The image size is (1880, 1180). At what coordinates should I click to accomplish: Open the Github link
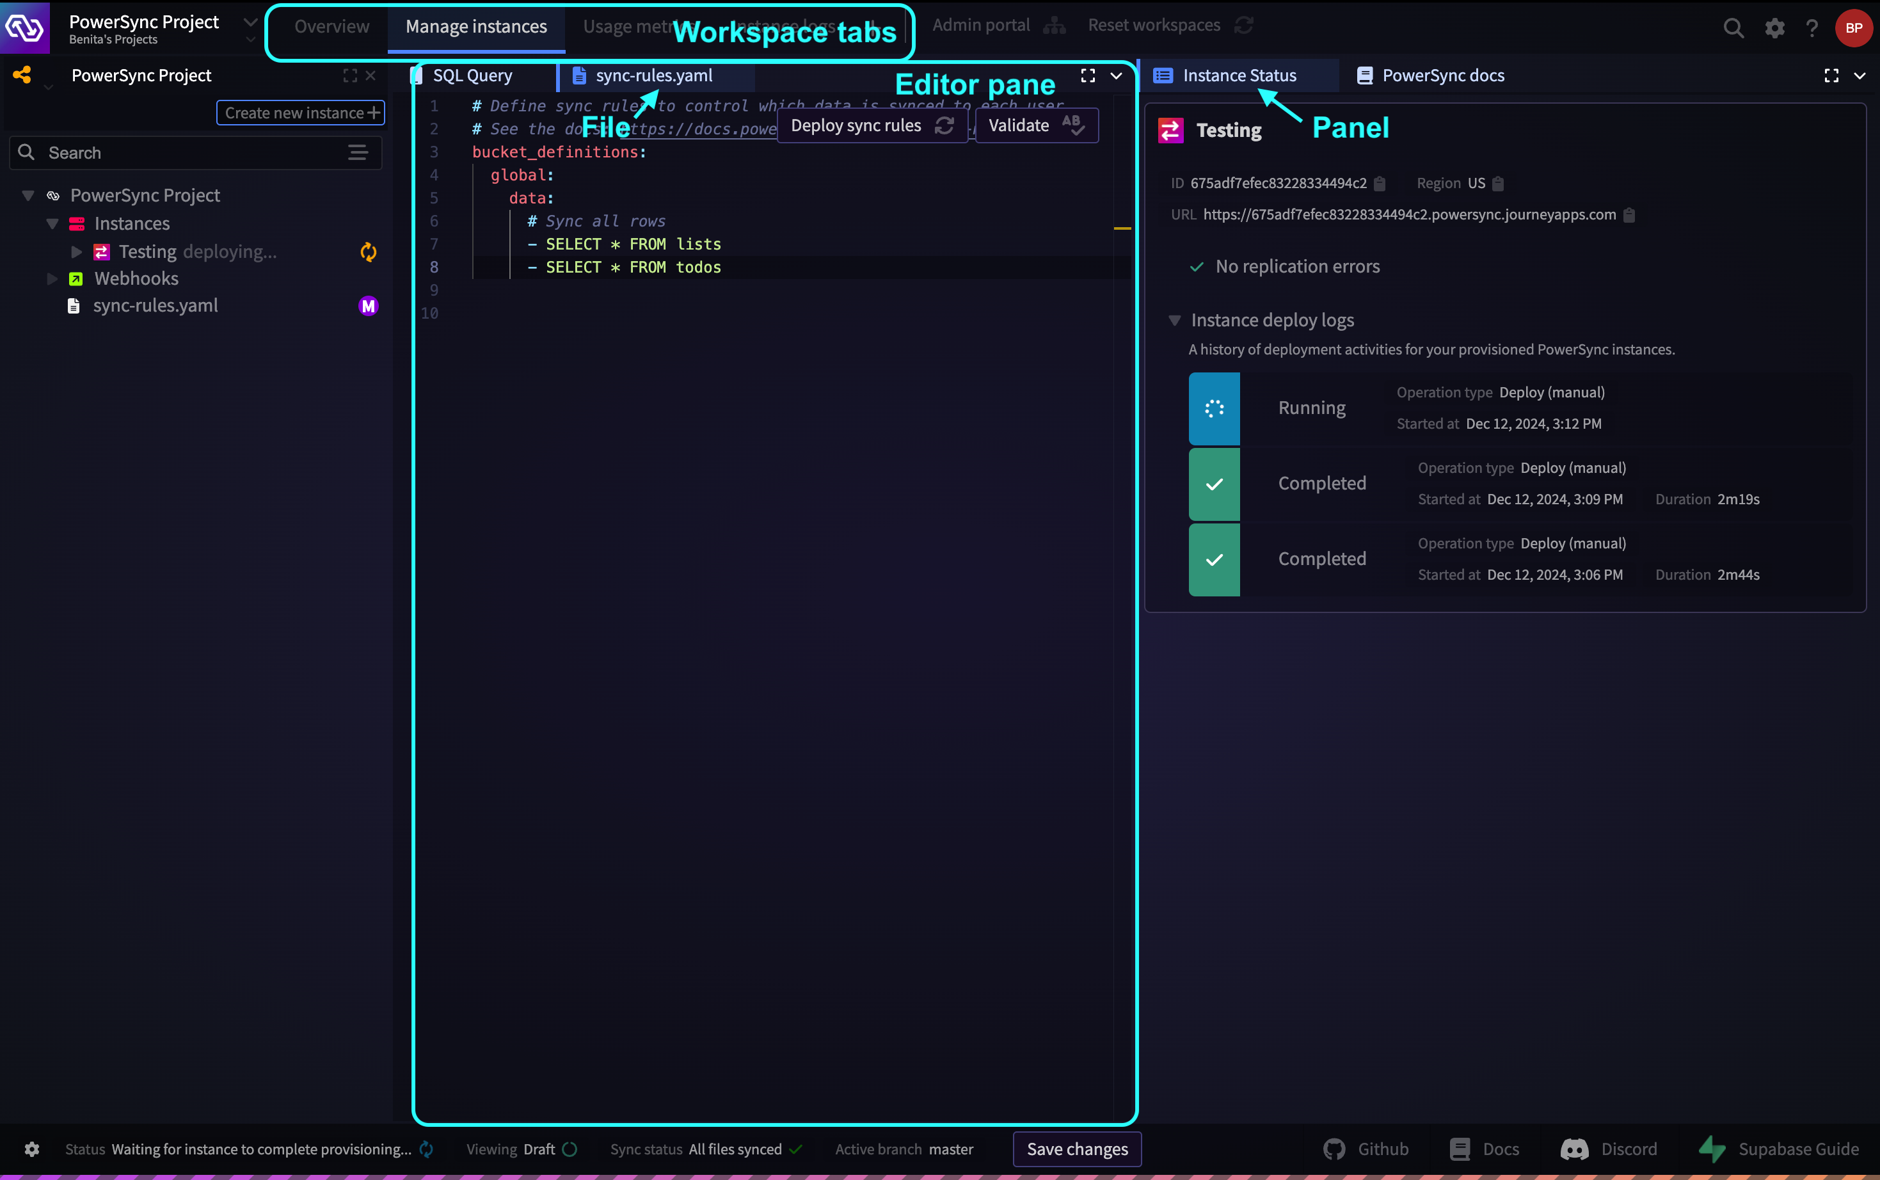(1367, 1149)
